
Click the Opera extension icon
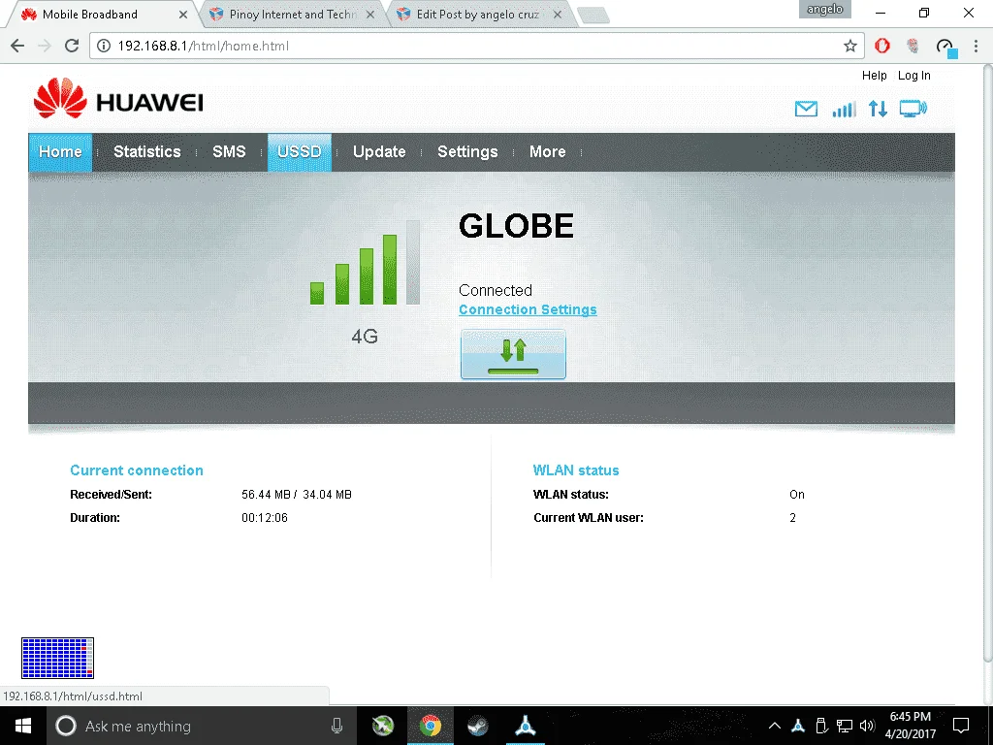click(x=882, y=46)
